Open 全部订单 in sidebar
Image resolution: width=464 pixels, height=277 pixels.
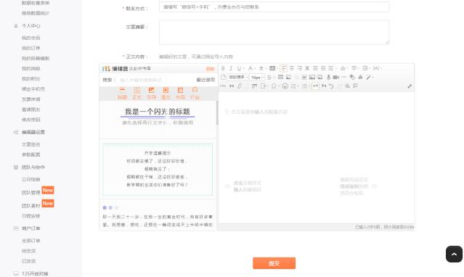click(x=30, y=241)
